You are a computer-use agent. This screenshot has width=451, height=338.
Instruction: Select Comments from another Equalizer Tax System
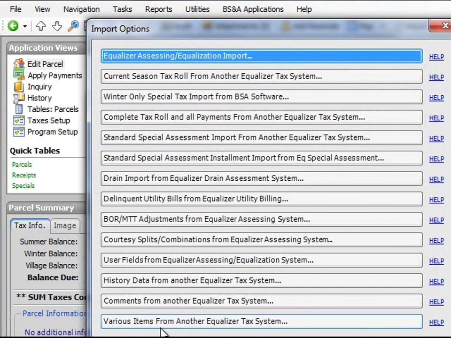click(x=262, y=301)
